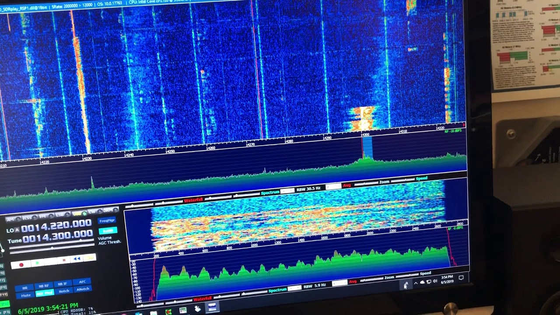Click the AF Waterfall label
560x315 pixels.
pos(203,299)
